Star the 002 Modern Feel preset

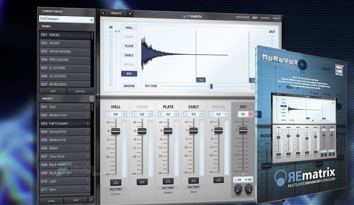coord(88,115)
